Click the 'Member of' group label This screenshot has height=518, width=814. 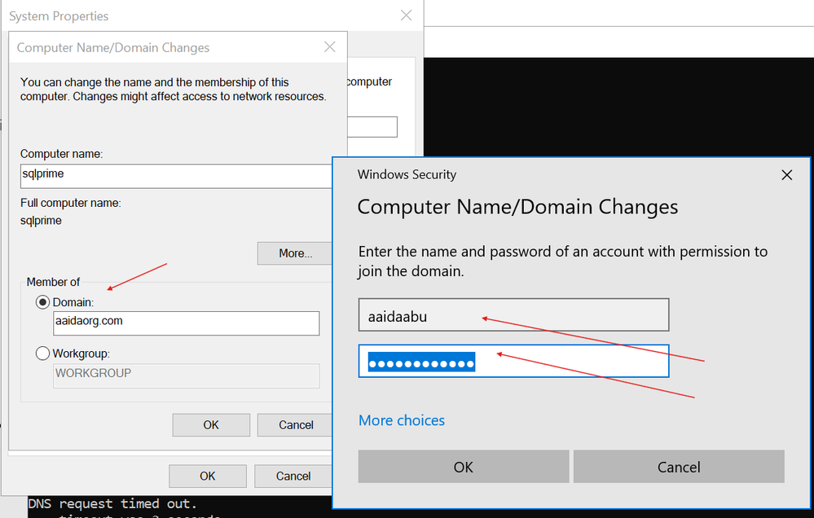tap(53, 282)
